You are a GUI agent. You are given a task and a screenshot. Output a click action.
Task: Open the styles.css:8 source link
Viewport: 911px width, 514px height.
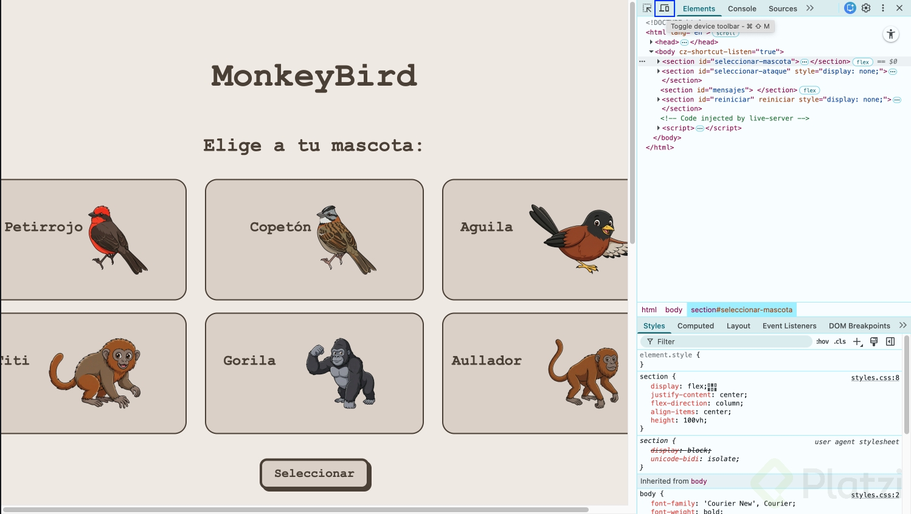click(x=875, y=378)
